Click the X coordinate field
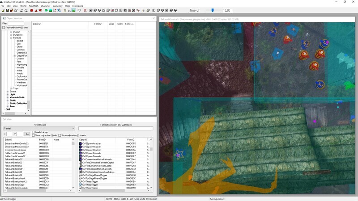This screenshot has width=358, height=201. [x=9, y=134]
